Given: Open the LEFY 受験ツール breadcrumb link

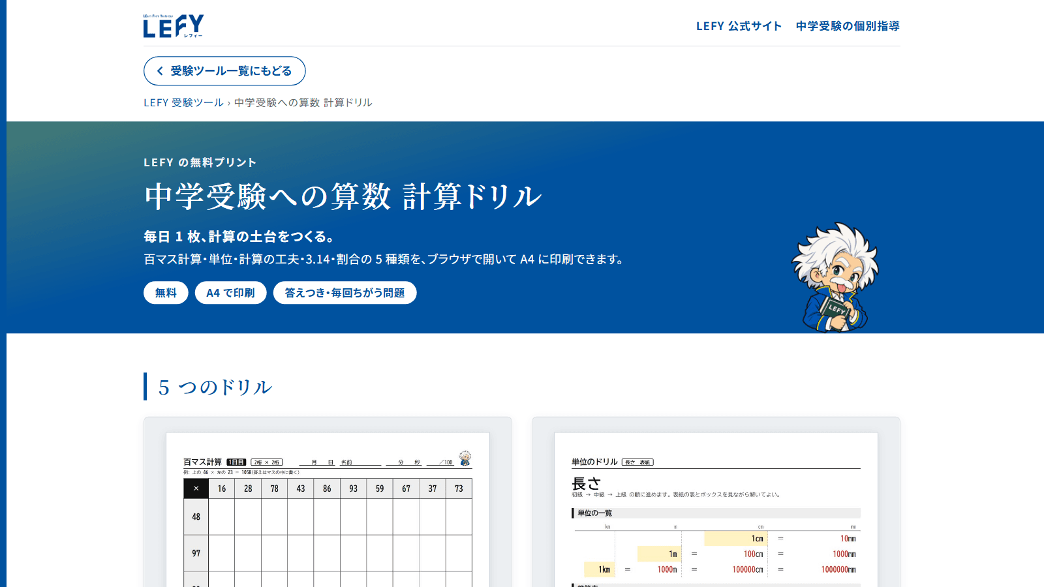Looking at the screenshot, I should coord(183,102).
